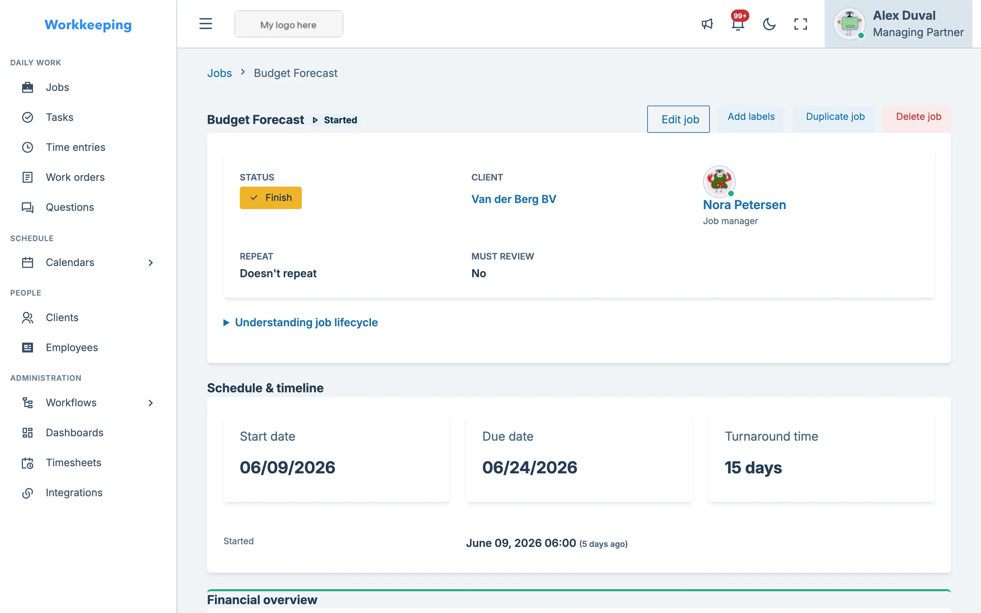981x613 pixels.
Task: Click the Questions chat bubble icon
Action: coord(28,207)
